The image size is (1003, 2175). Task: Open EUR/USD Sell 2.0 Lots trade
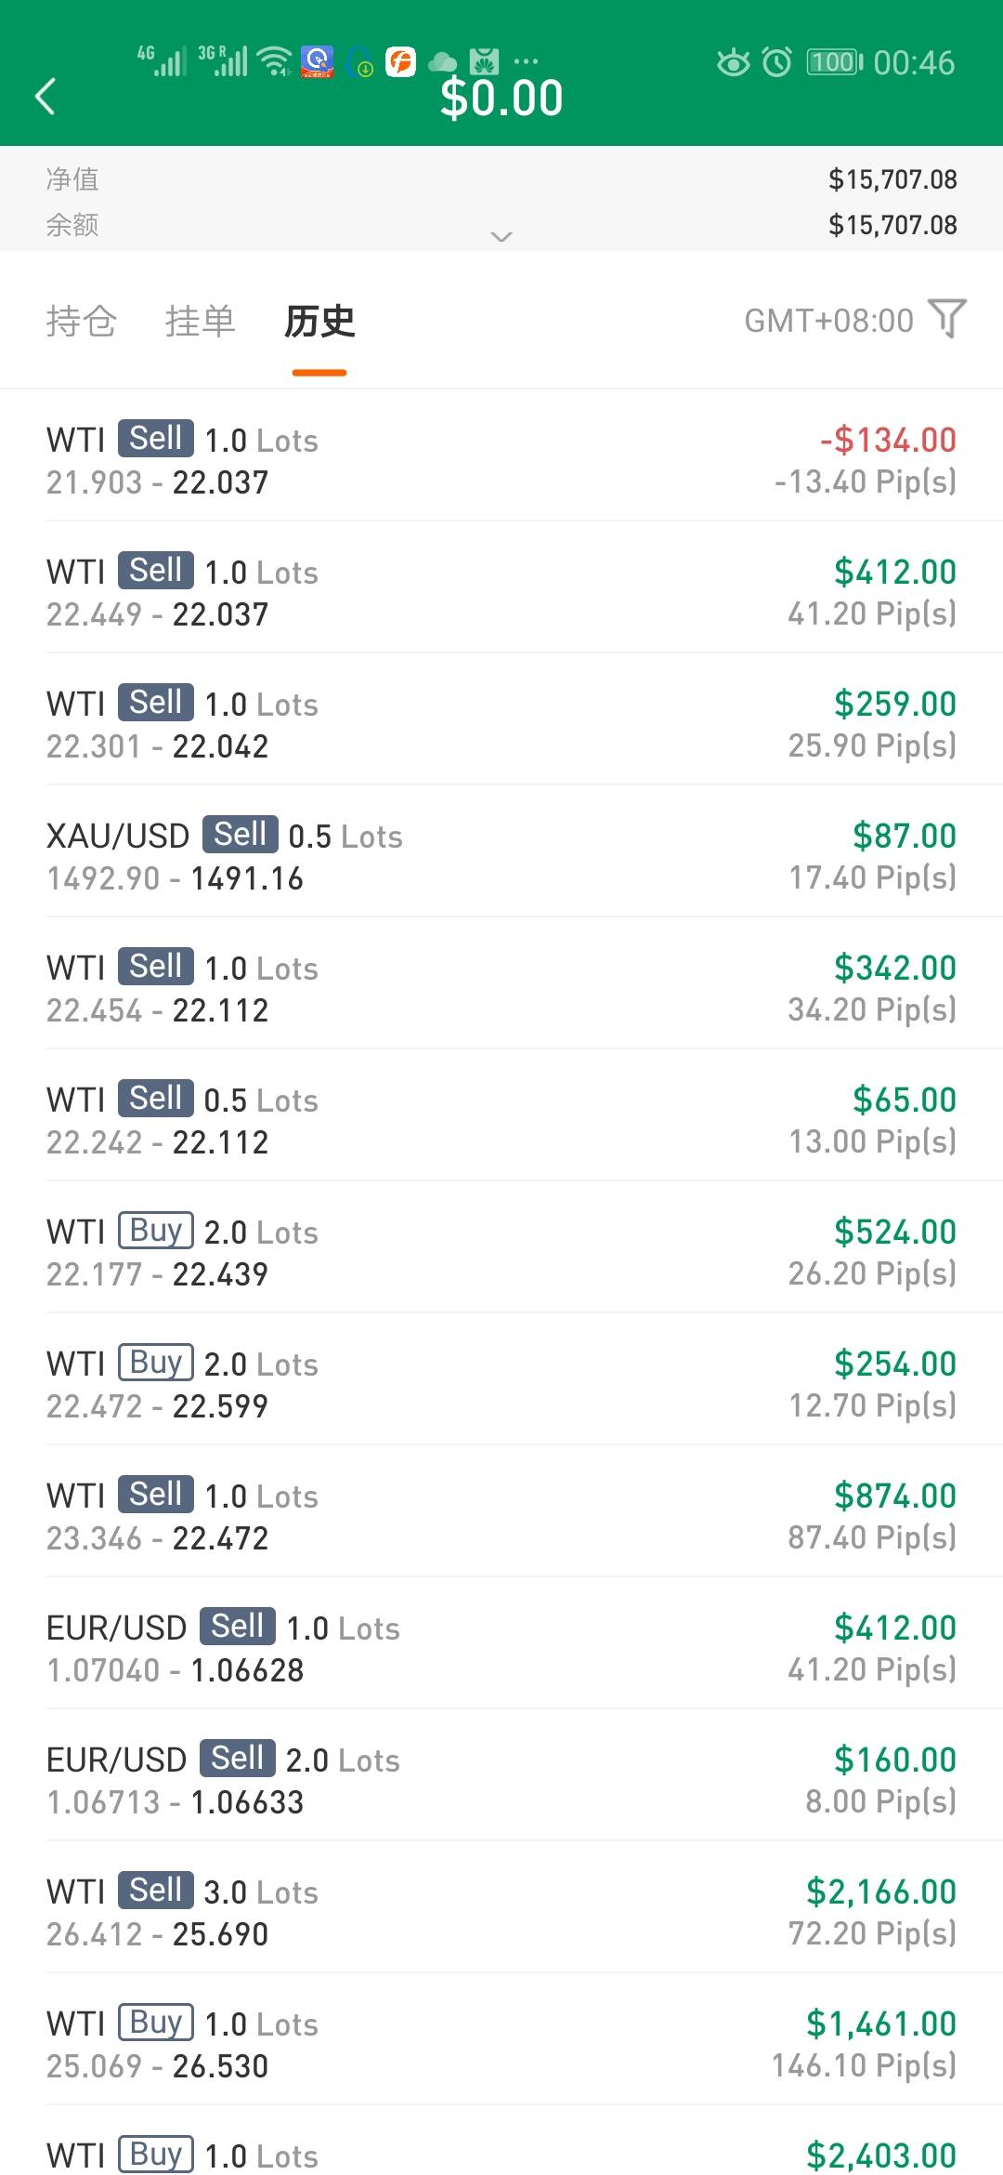click(501, 1780)
